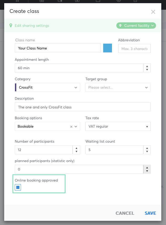Click Edit sharing settings link
166x225 pixels.
click(x=32, y=26)
